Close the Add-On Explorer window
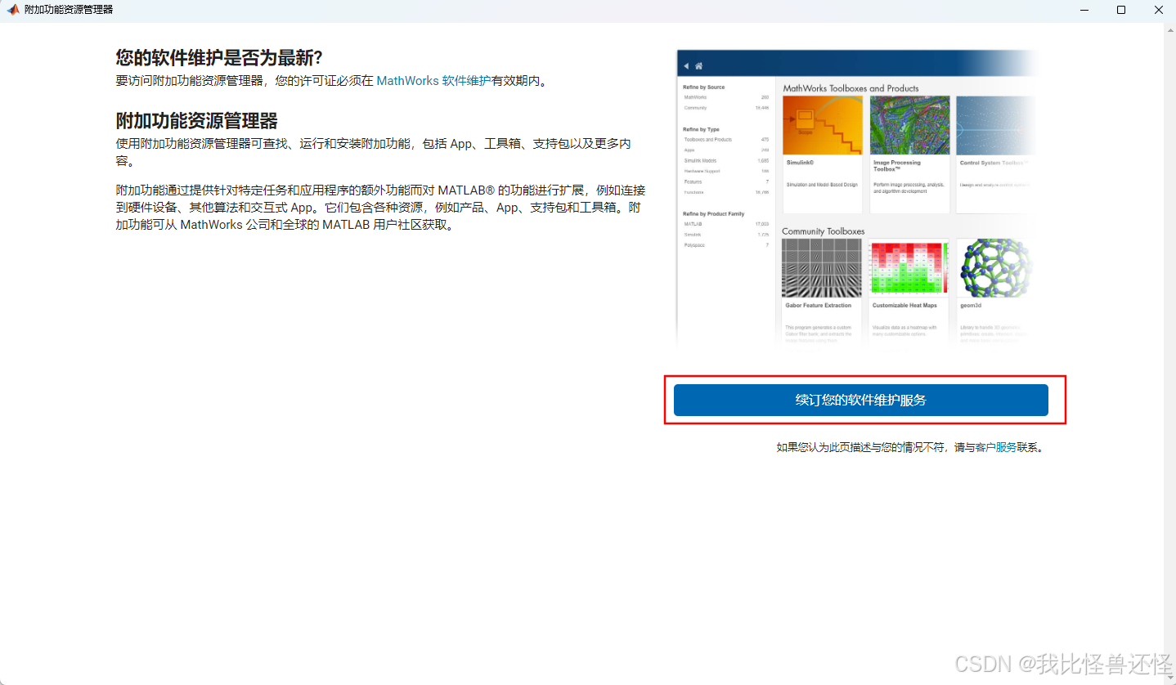 tap(1158, 10)
